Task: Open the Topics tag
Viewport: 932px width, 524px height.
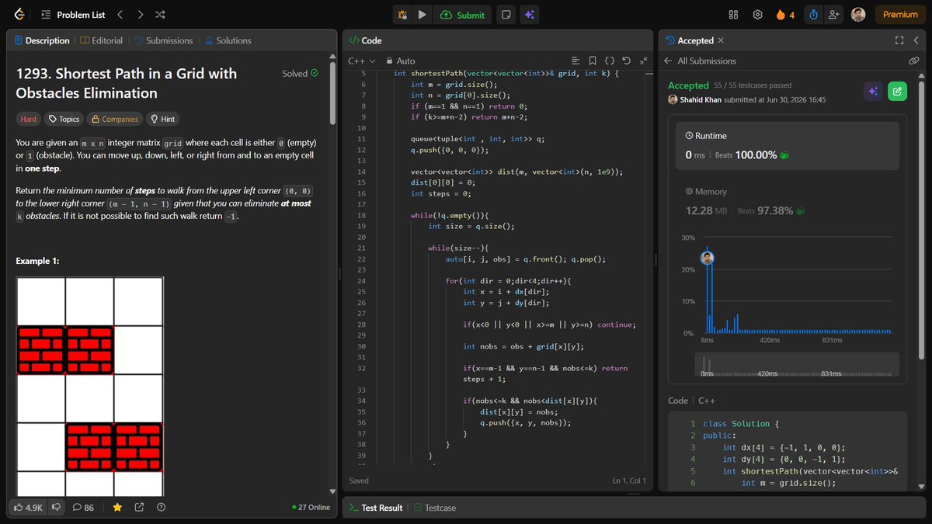Action: tap(64, 119)
